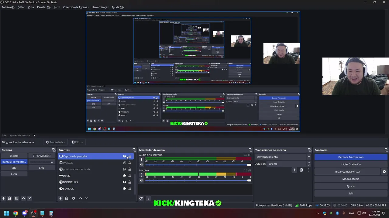The image size is (389, 218).
Task: Lock toggle for Dota2 source
Action: point(129,176)
